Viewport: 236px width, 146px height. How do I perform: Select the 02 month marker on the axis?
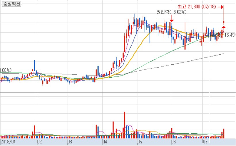point(39,142)
